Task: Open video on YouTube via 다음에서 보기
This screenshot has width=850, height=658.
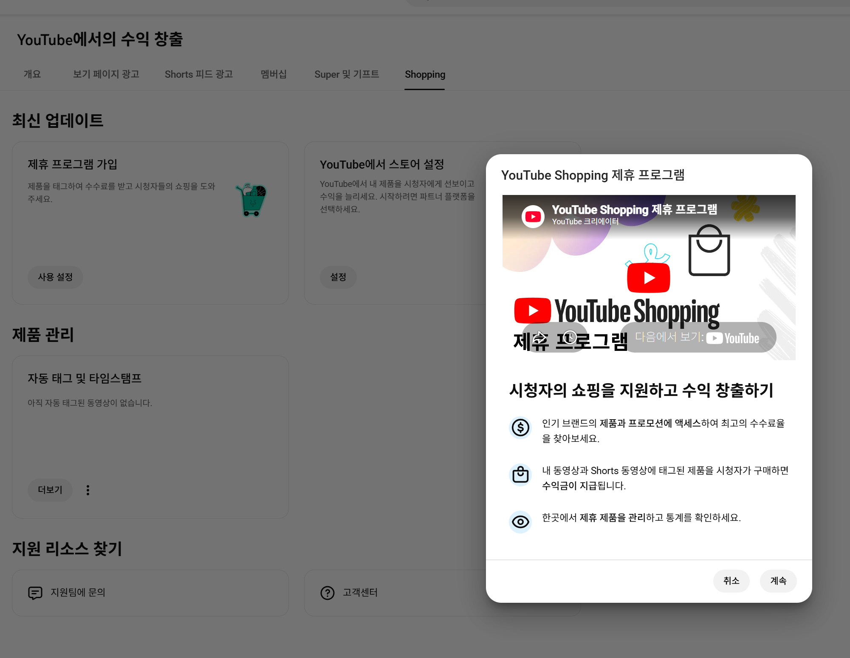Action: click(698, 337)
